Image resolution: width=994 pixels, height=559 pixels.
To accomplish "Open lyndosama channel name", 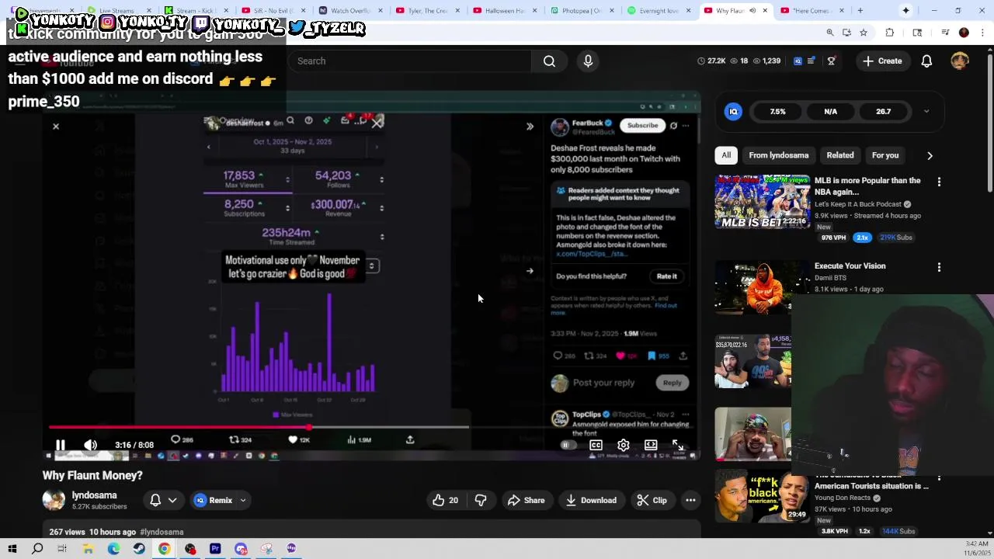I will tap(94, 495).
